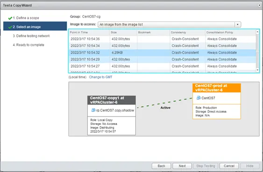This screenshot has height=172, width=263.
Task: Click the CentOS7-prod at vRPACluster-6 header
Action: (x=217, y=88)
